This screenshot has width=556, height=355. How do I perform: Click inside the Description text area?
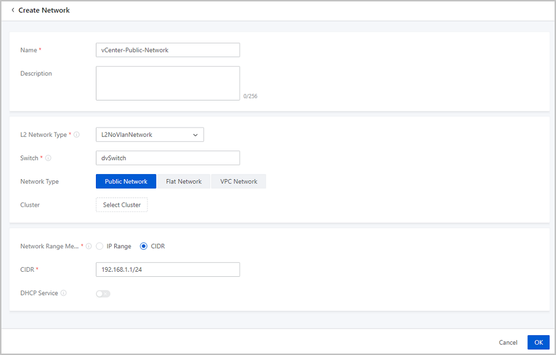[x=168, y=83]
